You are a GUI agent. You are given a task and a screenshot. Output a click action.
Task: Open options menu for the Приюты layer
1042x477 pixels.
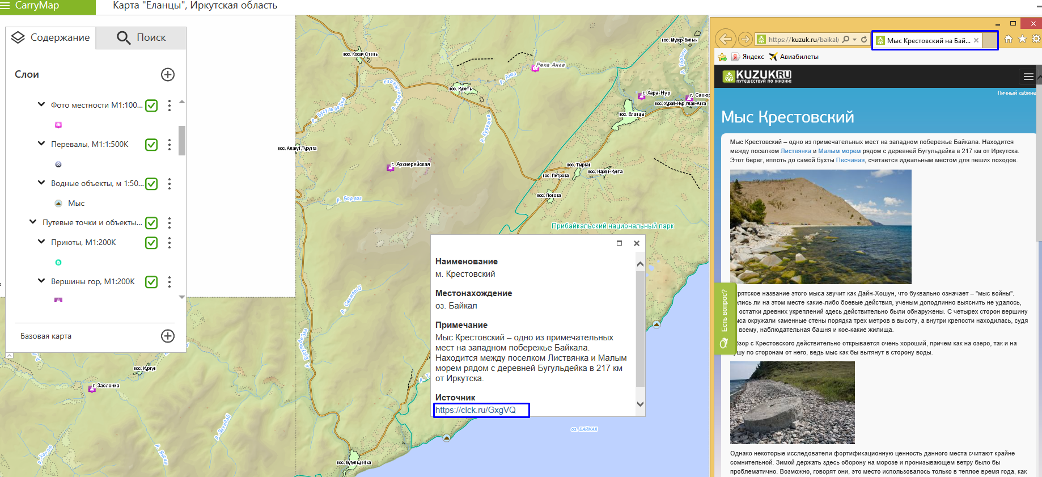point(170,243)
